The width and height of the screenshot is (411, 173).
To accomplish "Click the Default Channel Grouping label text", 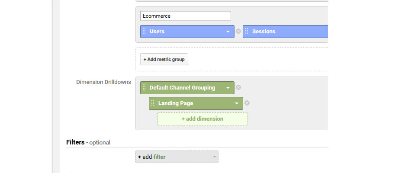I will point(183,87).
